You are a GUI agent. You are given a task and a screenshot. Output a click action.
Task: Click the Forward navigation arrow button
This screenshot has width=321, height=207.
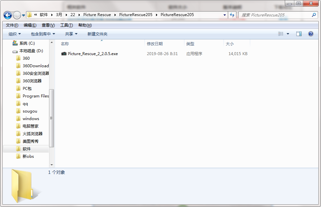[16, 15]
